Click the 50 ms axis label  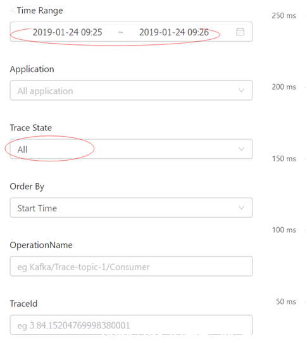click(x=285, y=302)
